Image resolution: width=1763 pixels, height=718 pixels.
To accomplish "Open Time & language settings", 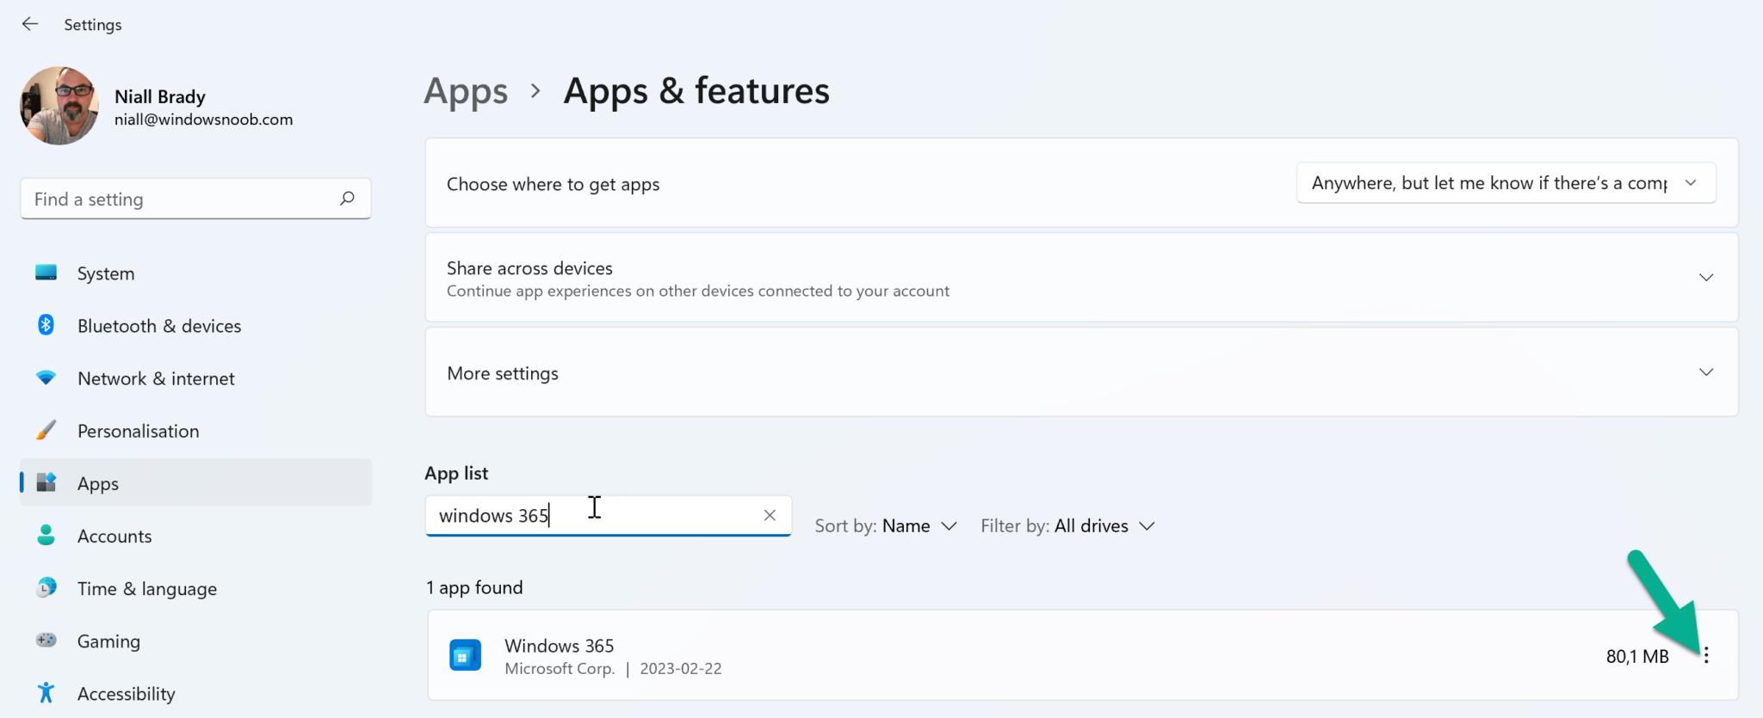I will 195,588.
